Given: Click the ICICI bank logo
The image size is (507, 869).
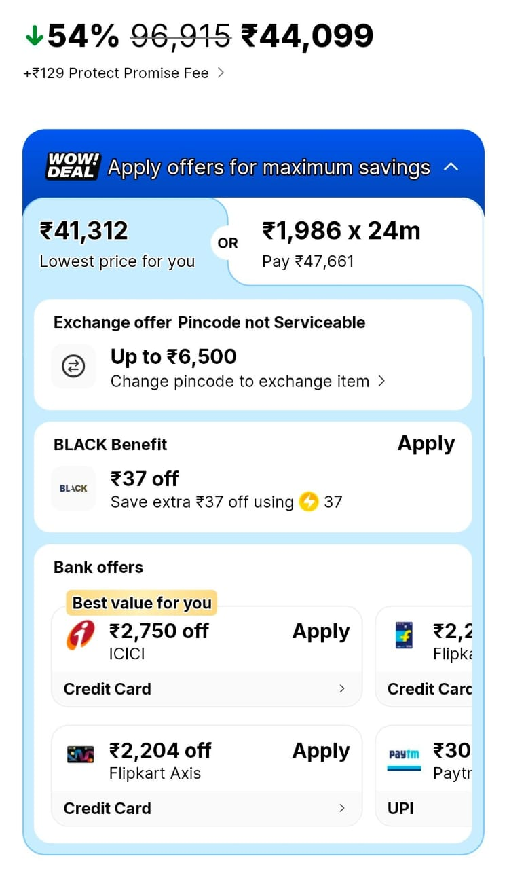Looking at the screenshot, I should (81, 636).
